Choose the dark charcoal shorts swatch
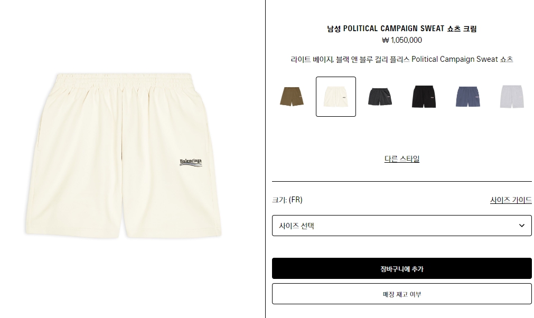The image size is (534, 318). (380, 97)
